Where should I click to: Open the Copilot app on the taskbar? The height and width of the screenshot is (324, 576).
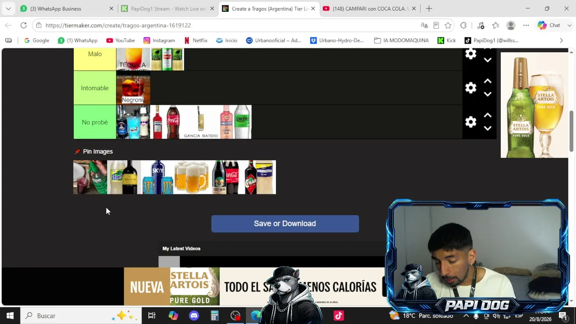click(x=173, y=316)
